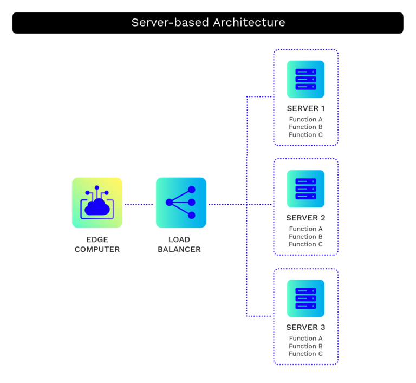Select the Server 2 rack icon
Screen dimensions: 416x383
305,189
